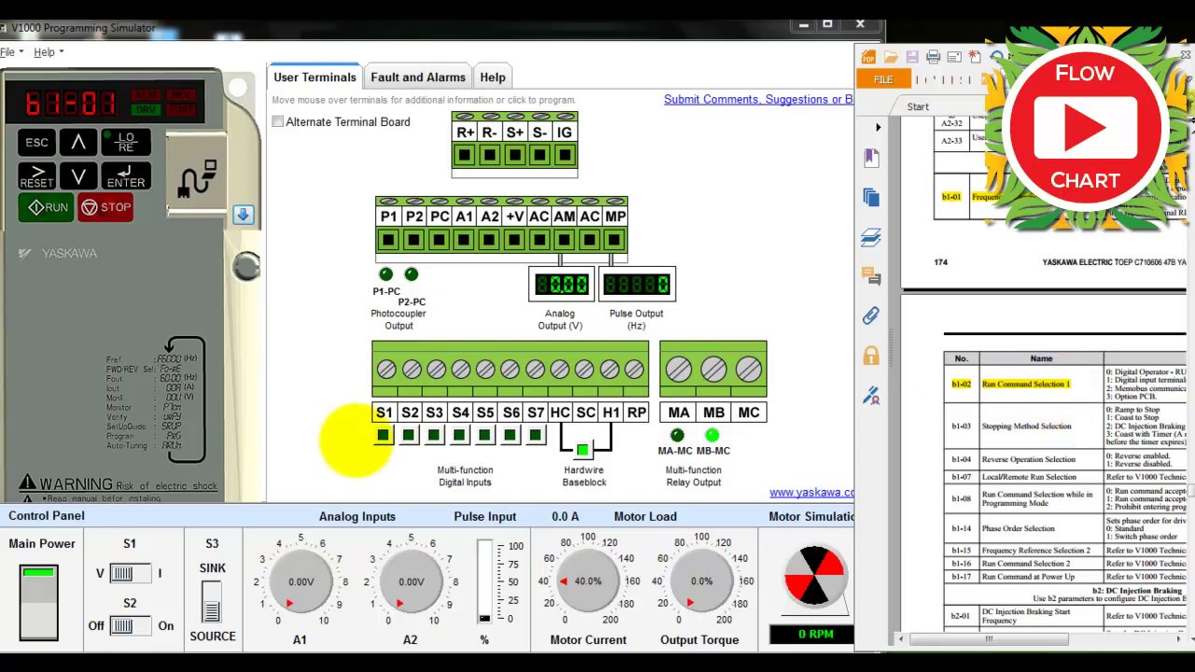The width and height of the screenshot is (1195, 672).
Task: Switch to the User Terminals tab
Action: point(315,77)
